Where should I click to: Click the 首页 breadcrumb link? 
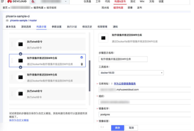tap(5, 8)
